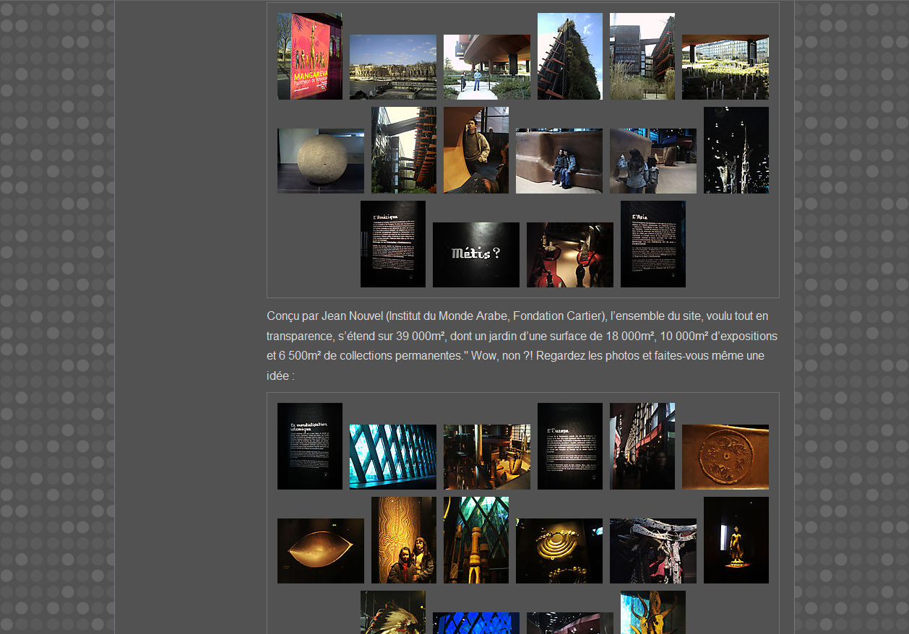Open the L'Asie text panel photo
The height and width of the screenshot is (634, 909).
[652, 244]
